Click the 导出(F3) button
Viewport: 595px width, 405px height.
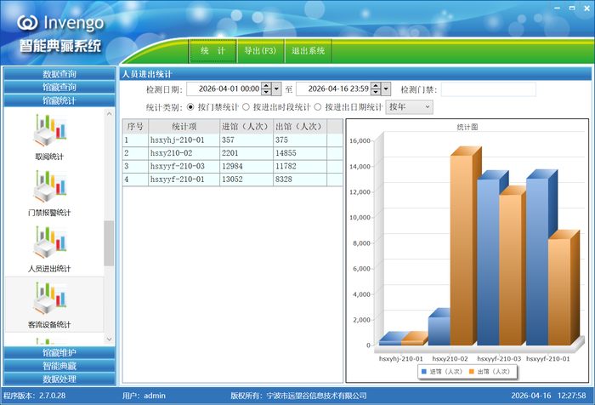pyautogui.click(x=260, y=51)
